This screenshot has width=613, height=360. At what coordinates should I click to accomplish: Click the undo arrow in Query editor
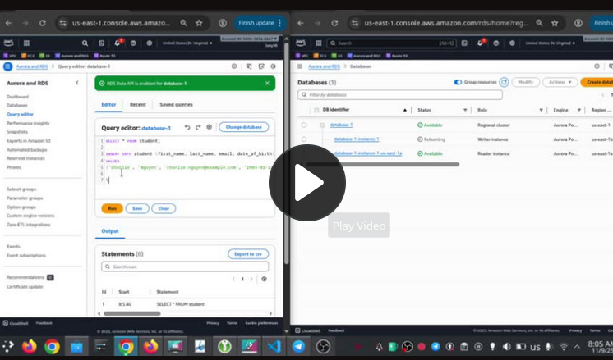(187, 127)
